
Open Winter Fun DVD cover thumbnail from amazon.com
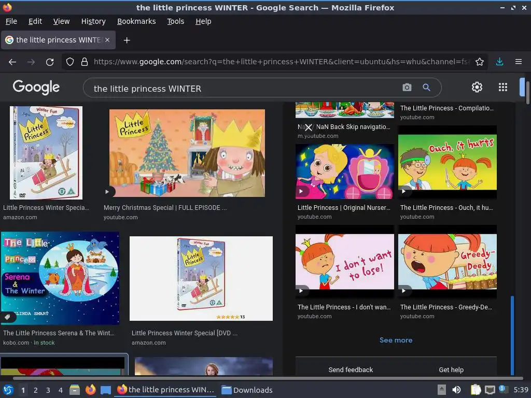[46, 153]
